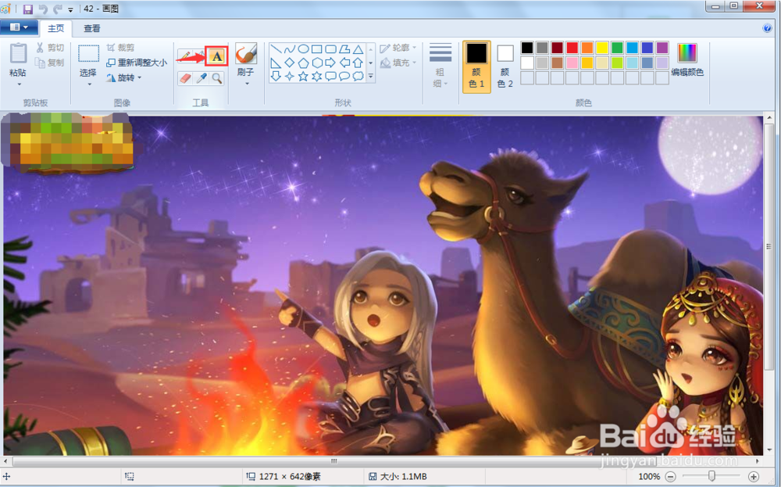
Task: Choose the Pentagon shape
Action: pyautogui.click(x=303, y=63)
